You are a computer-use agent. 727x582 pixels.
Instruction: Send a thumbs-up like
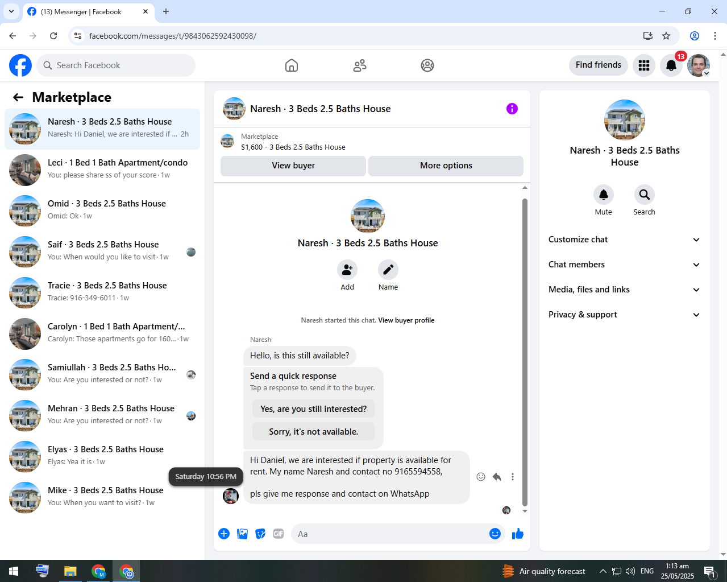pos(518,534)
